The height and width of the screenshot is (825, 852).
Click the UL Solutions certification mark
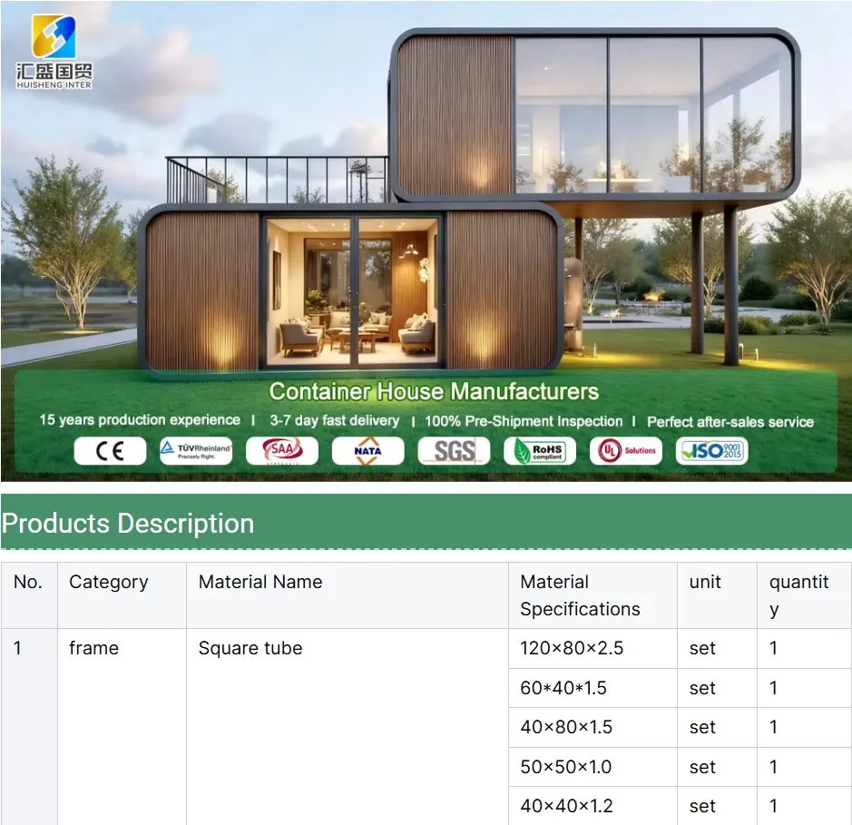tap(625, 450)
